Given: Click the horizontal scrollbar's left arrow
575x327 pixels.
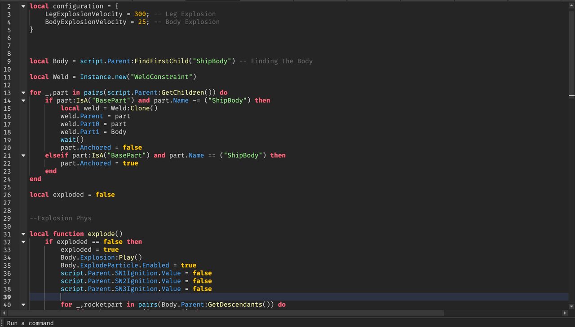Looking at the screenshot, I should click(4, 313).
